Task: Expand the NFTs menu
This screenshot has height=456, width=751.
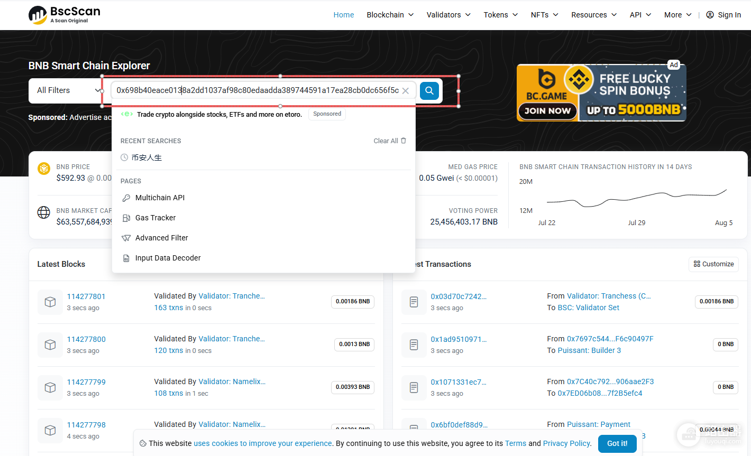Action: coord(545,15)
